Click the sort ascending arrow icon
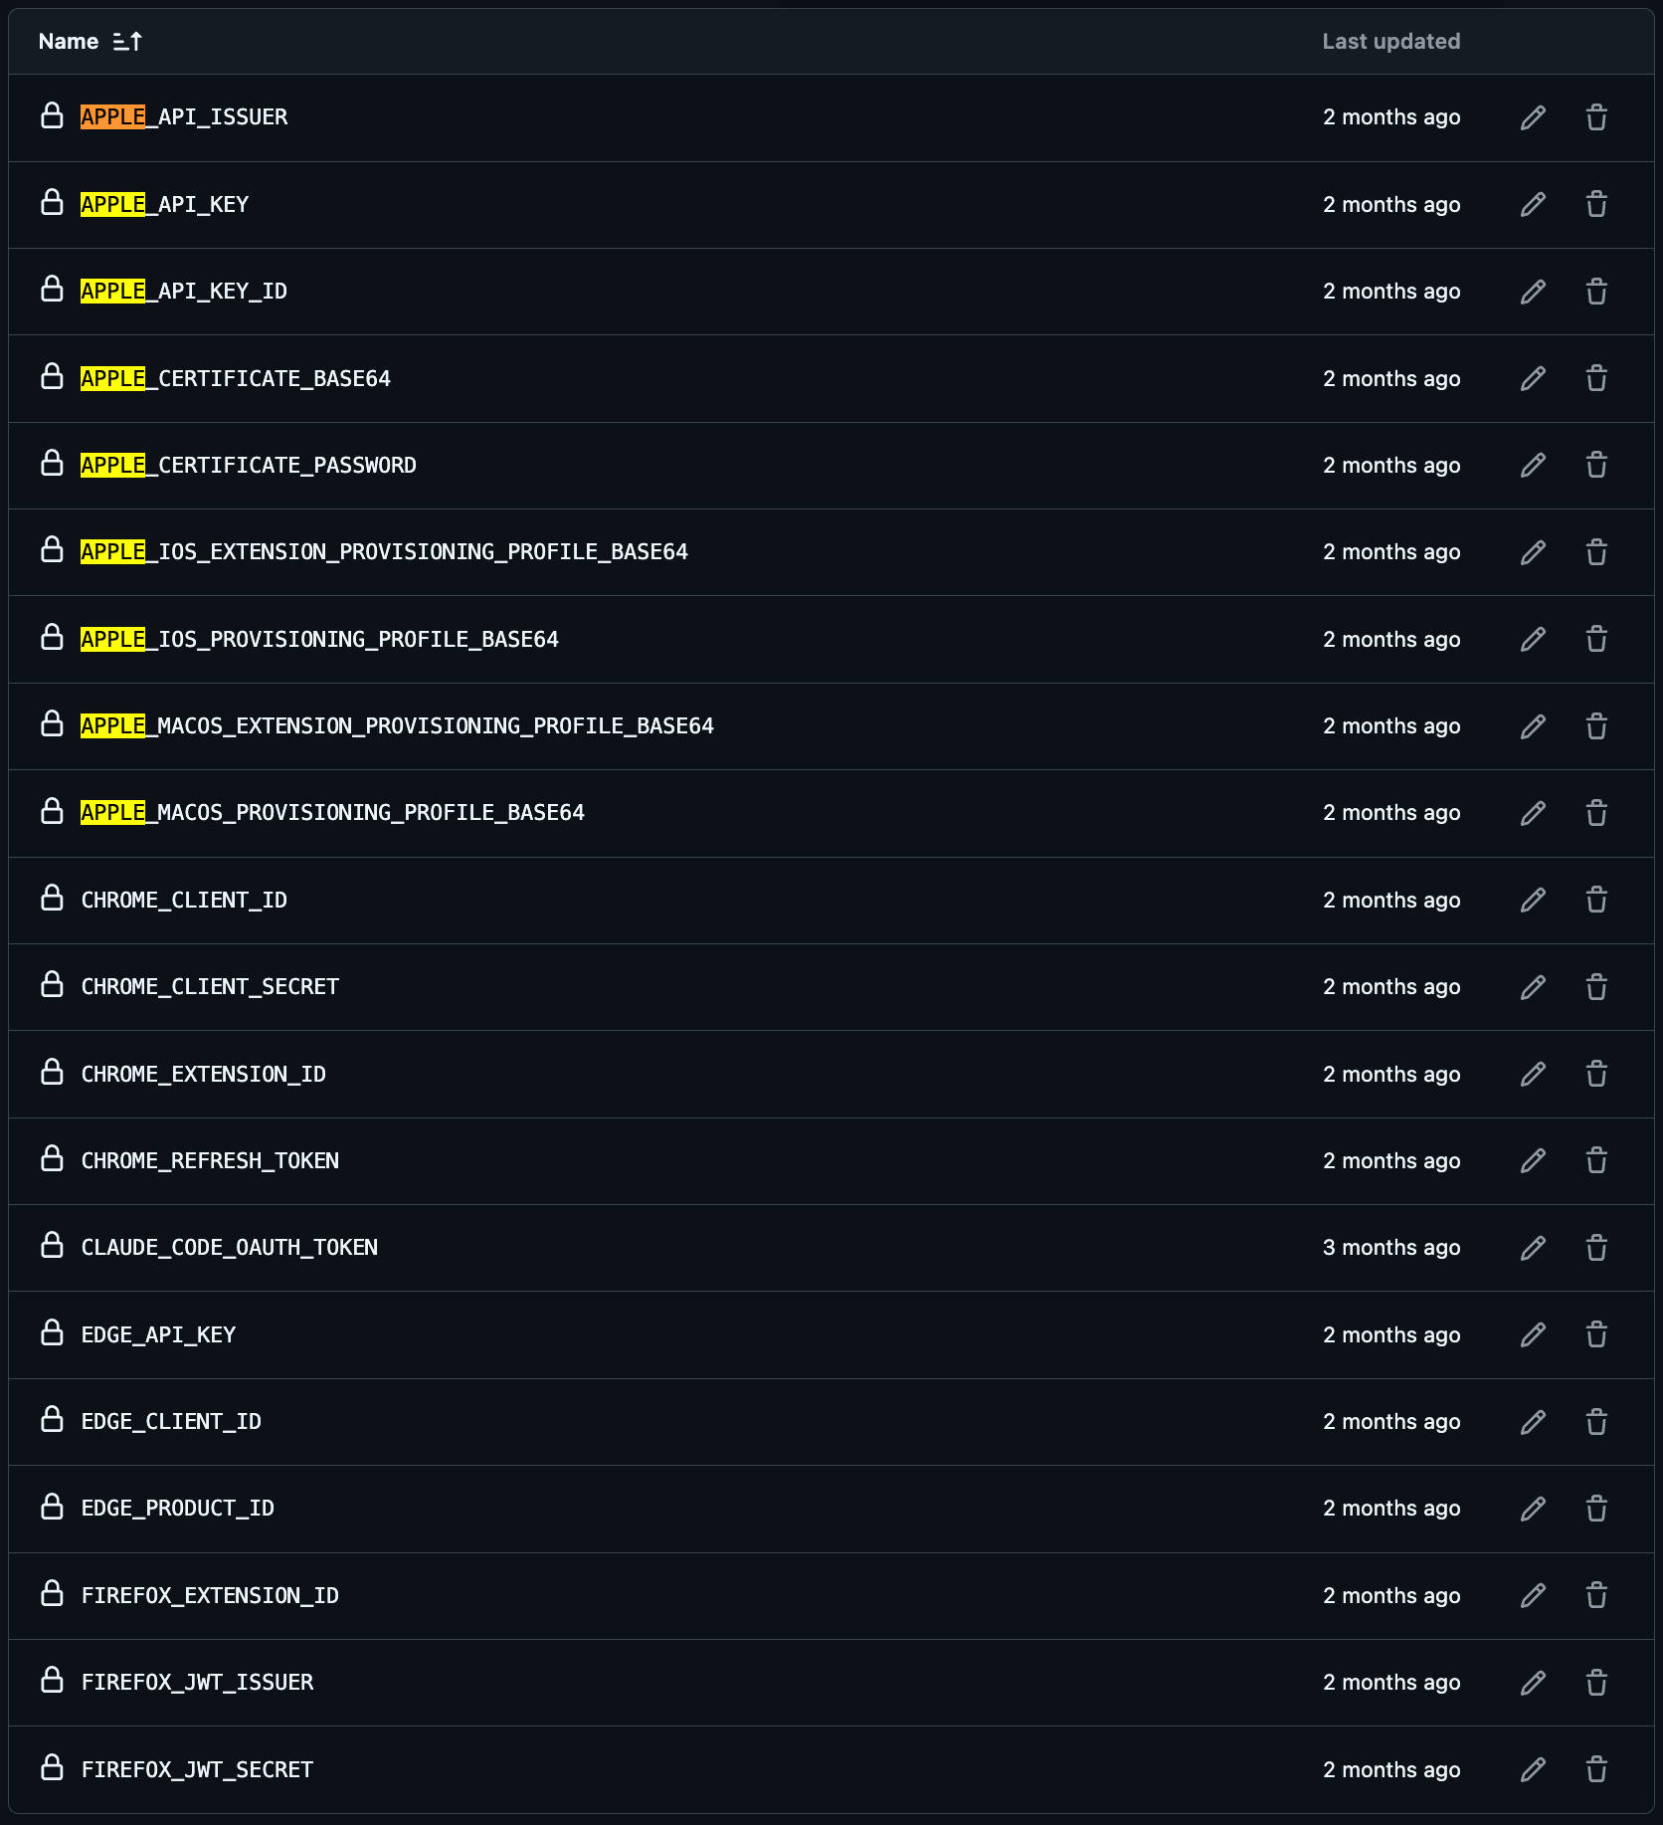Viewport: 1663px width, 1825px height. coord(127,42)
